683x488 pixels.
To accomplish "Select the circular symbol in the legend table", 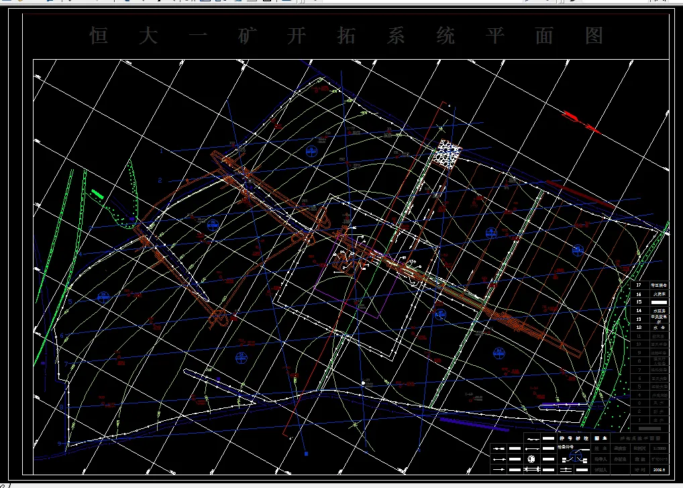I will (x=531, y=459).
